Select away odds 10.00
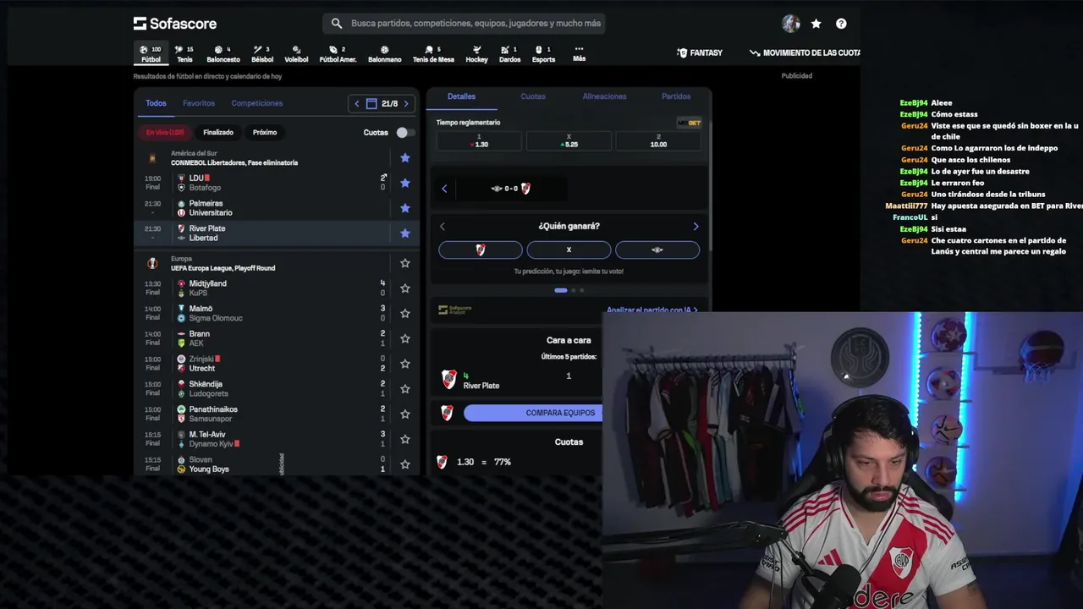The height and width of the screenshot is (609, 1083). pyautogui.click(x=657, y=141)
